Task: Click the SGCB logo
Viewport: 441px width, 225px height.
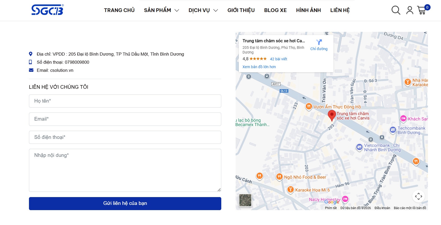Action: 47,10
